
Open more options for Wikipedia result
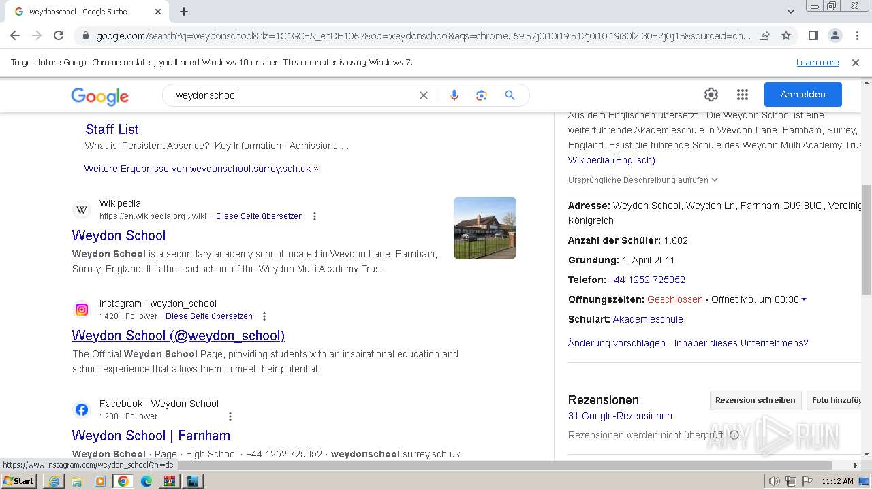(x=315, y=216)
